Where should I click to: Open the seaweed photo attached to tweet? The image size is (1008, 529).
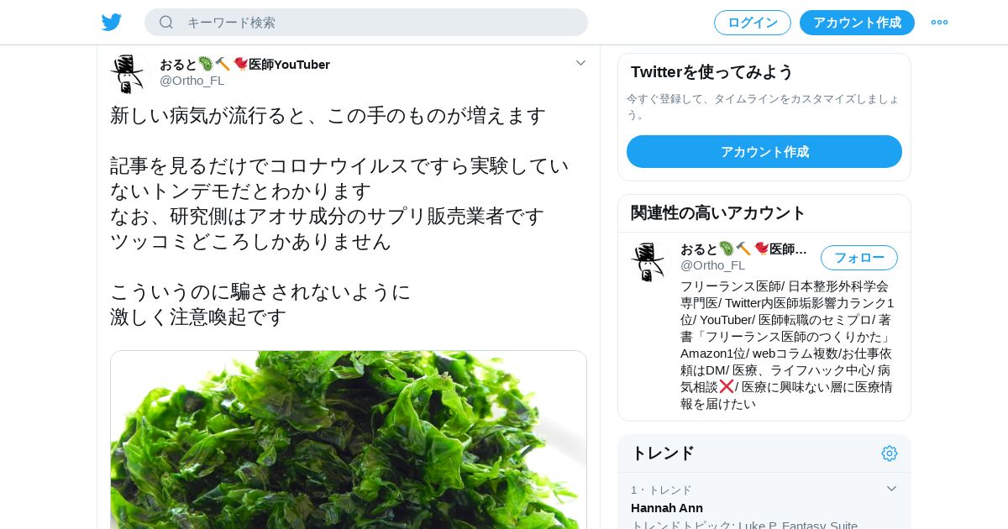click(x=349, y=440)
